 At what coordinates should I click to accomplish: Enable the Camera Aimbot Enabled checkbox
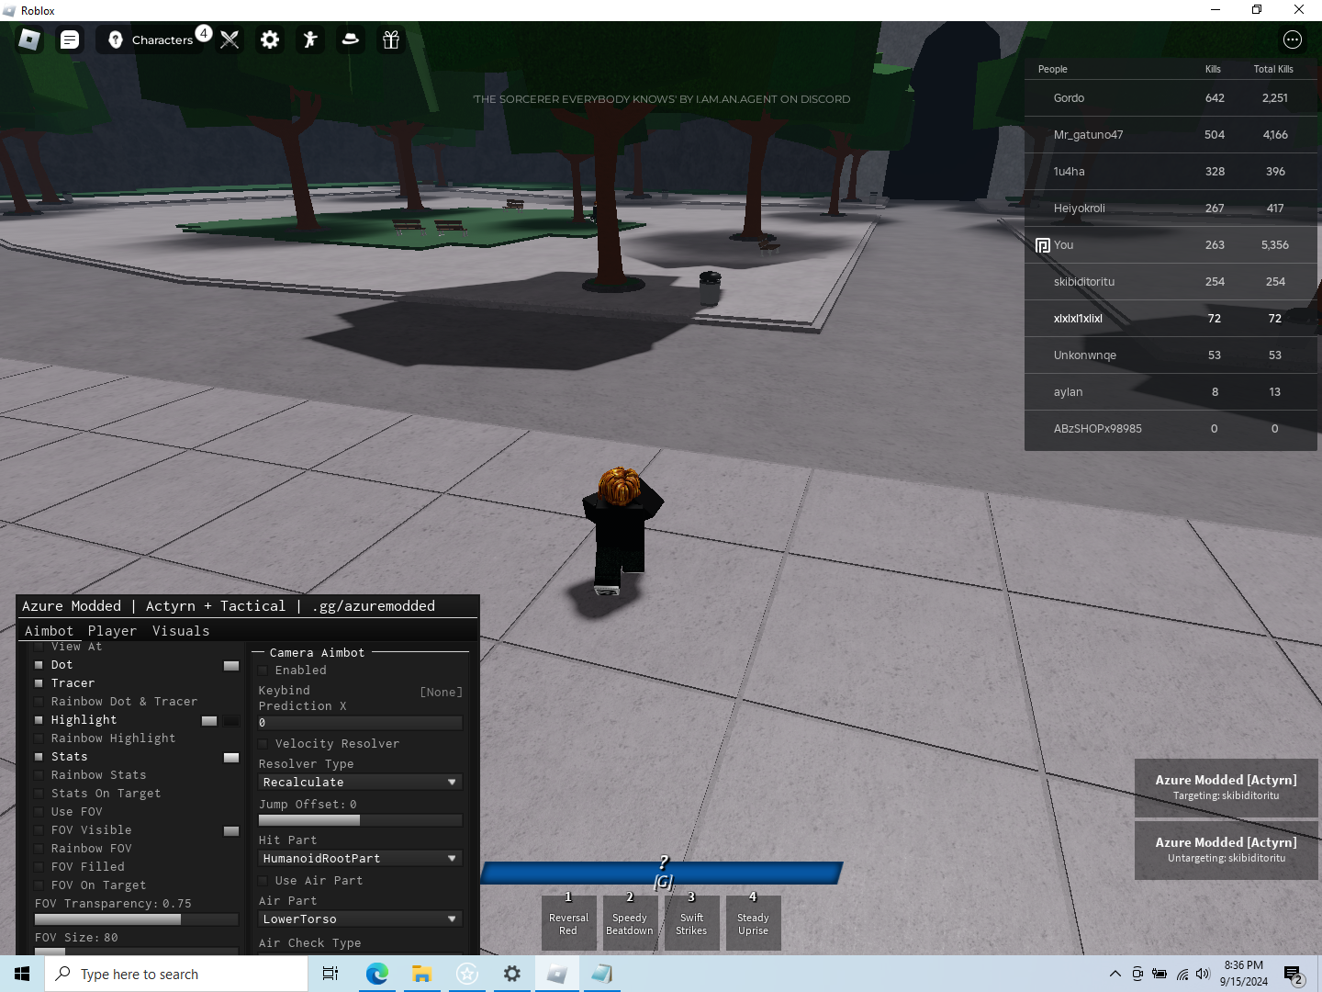(x=263, y=670)
